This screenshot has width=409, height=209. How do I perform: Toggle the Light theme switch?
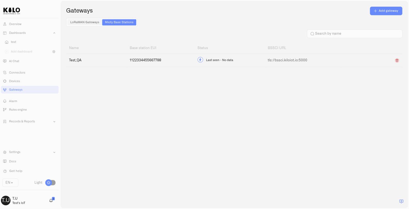50,183
